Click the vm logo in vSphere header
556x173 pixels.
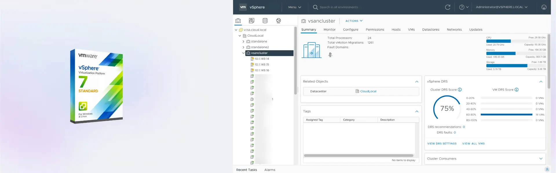(243, 7)
